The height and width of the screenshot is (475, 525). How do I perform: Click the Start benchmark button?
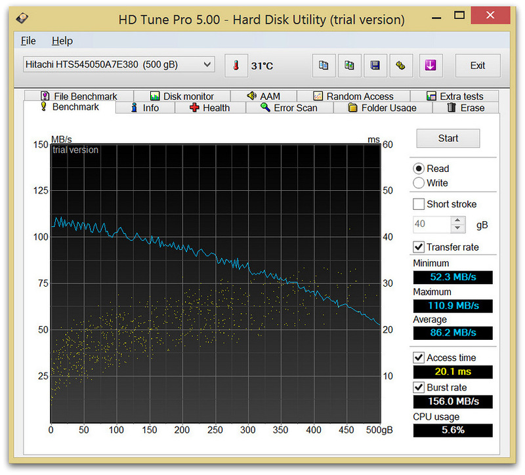[x=448, y=138]
